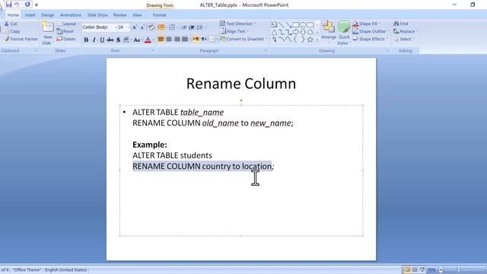Copy the selection to clipboard
Screen dimensions: 487x274
(x=12, y=31)
